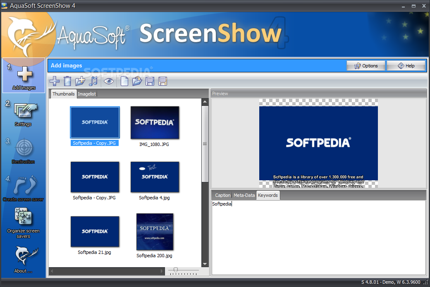Viewport: 430px width, 287px height.
Task: Close the AquaSoft ScreenShow window
Action: tap(424, 6)
